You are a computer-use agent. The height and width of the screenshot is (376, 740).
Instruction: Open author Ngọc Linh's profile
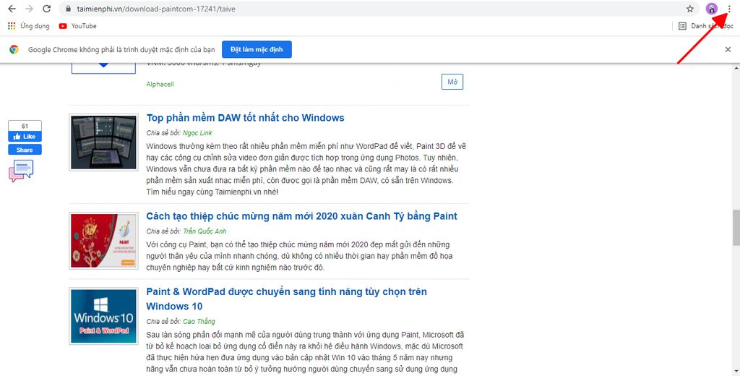(x=197, y=133)
